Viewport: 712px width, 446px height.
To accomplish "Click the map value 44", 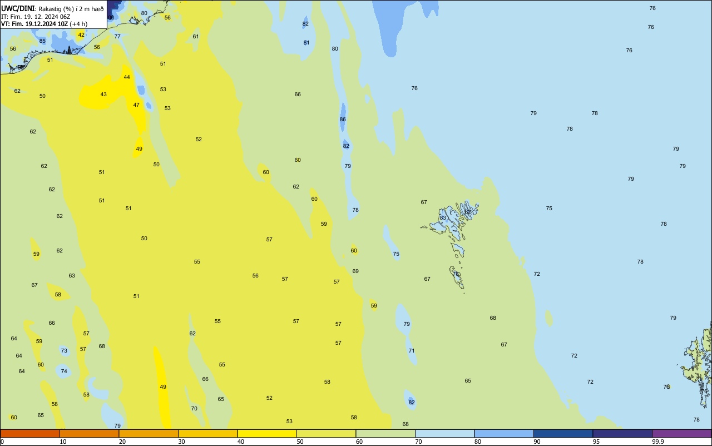I will 127,77.
